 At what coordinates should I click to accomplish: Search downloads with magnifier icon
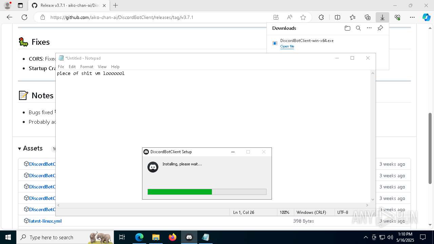358,28
